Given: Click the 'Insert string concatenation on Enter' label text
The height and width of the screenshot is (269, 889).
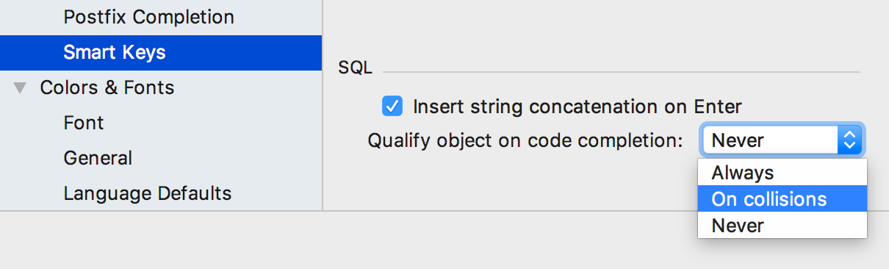Looking at the screenshot, I should 577,107.
